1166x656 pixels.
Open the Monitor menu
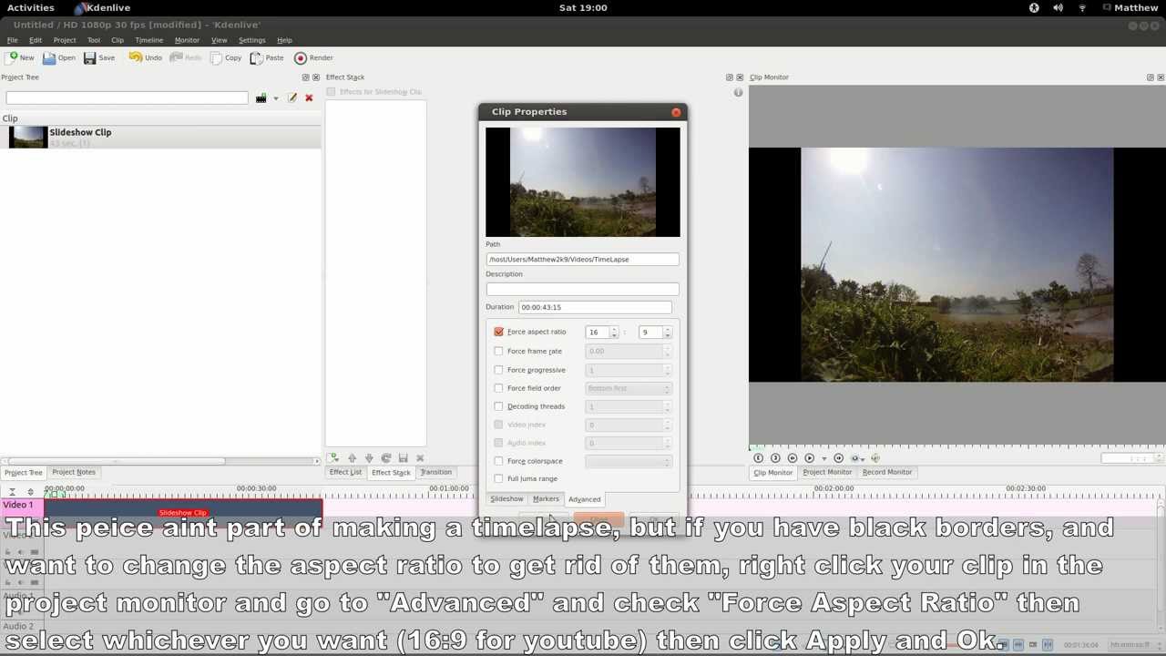187,40
